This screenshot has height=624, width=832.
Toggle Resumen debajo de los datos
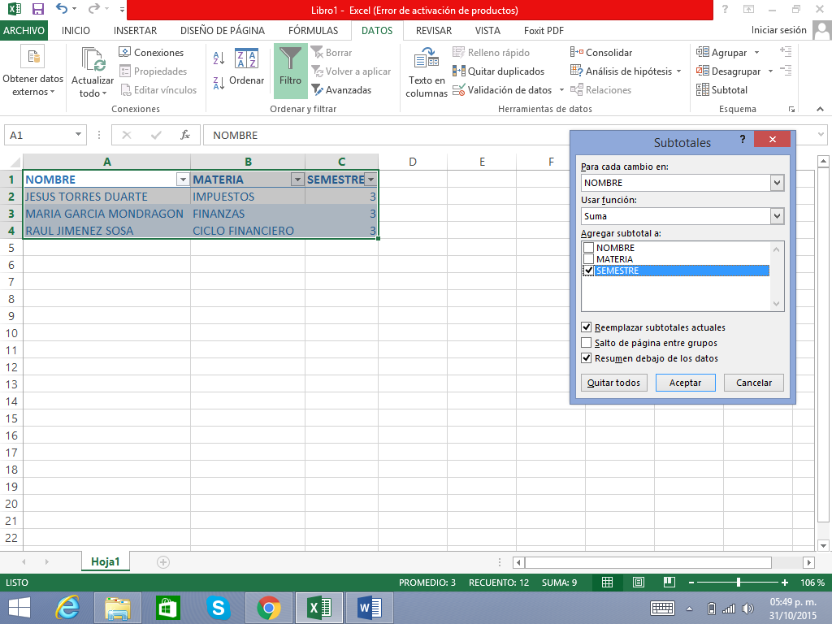pyautogui.click(x=587, y=358)
